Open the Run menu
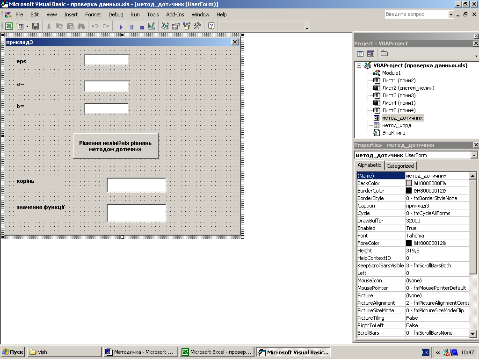Screen dimensions: 479x359 [135, 14]
